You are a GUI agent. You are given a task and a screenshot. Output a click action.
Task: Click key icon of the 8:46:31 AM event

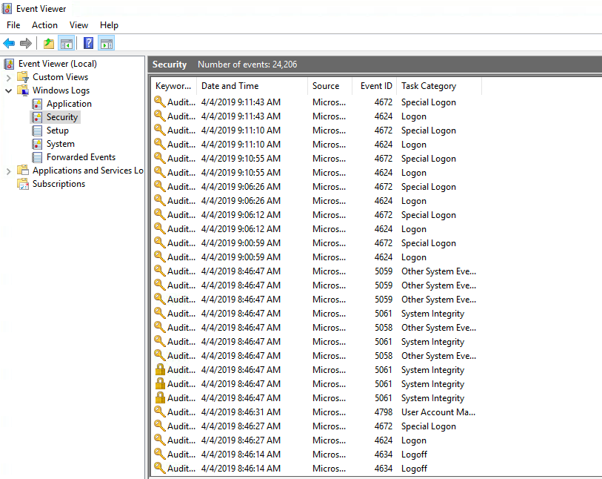click(x=160, y=412)
